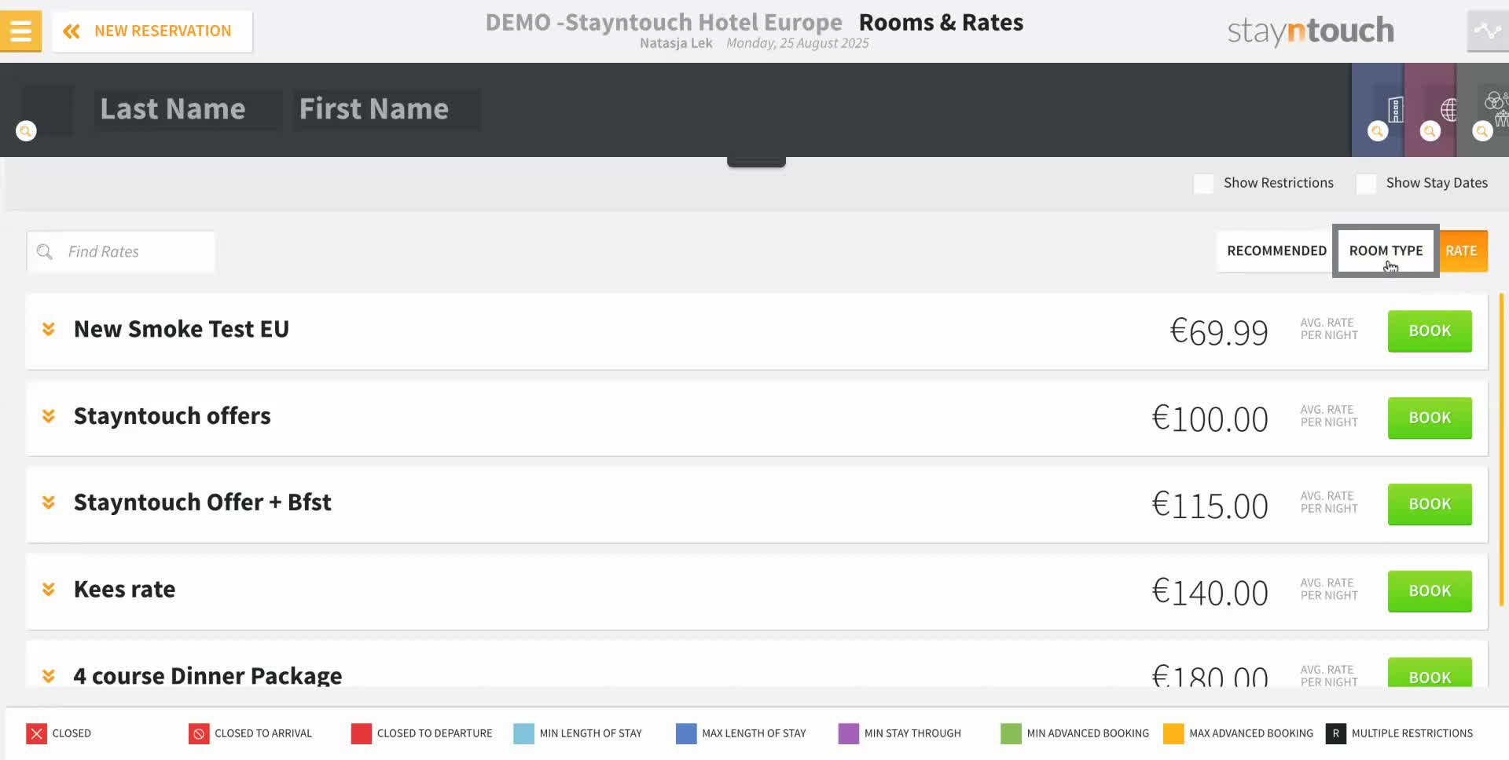Viewport: 1509px width, 760px height.
Task: Book the Stayntouch offers rate
Action: click(x=1430, y=418)
